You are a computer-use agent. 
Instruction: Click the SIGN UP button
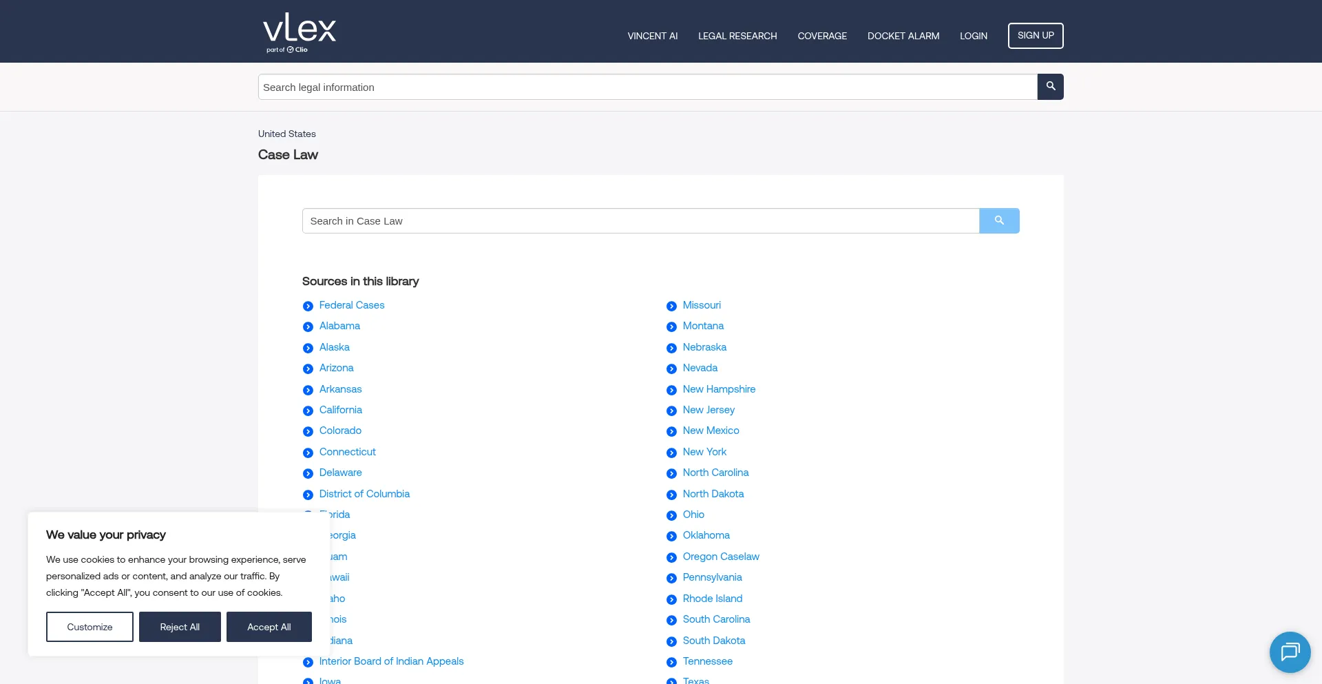point(1036,35)
